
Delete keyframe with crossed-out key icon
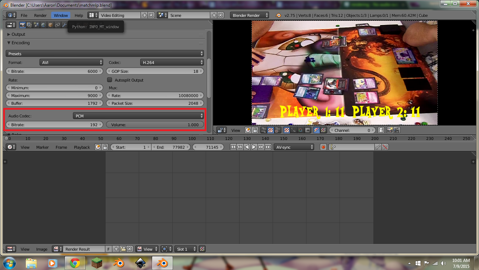[x=385, y=147]
